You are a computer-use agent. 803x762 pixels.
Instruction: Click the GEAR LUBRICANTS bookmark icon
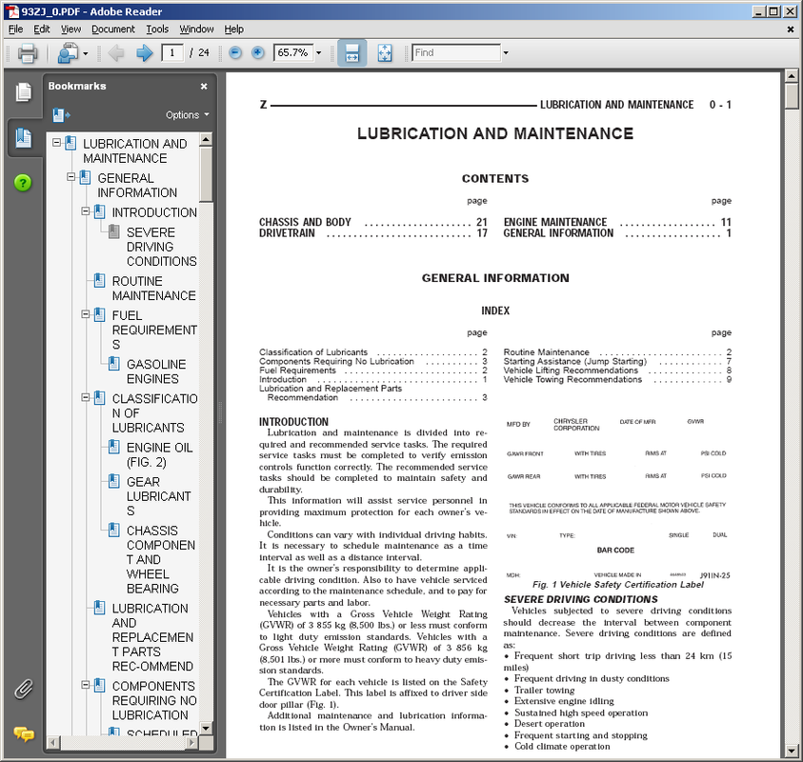tap(114, 481)
